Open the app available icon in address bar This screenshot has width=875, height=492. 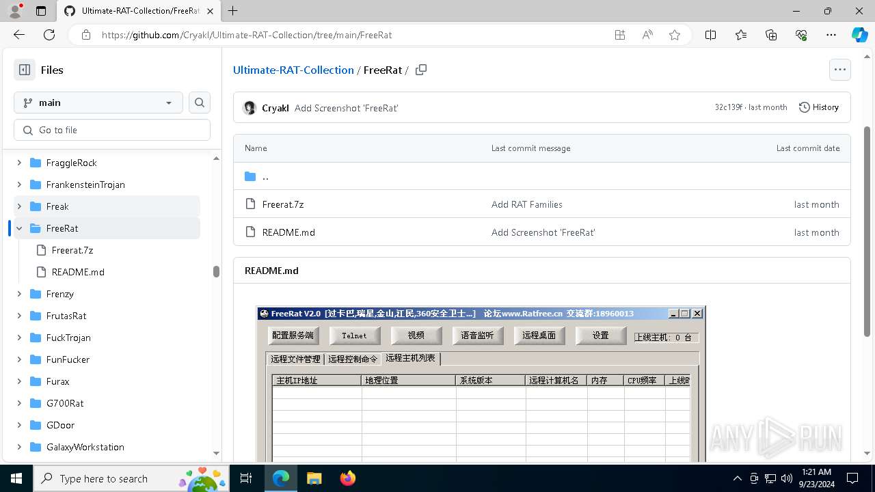620,35
